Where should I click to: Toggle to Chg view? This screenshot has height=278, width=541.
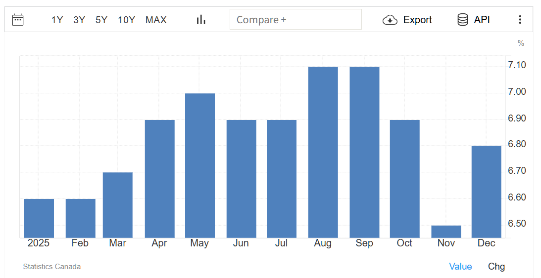[496, 267]
